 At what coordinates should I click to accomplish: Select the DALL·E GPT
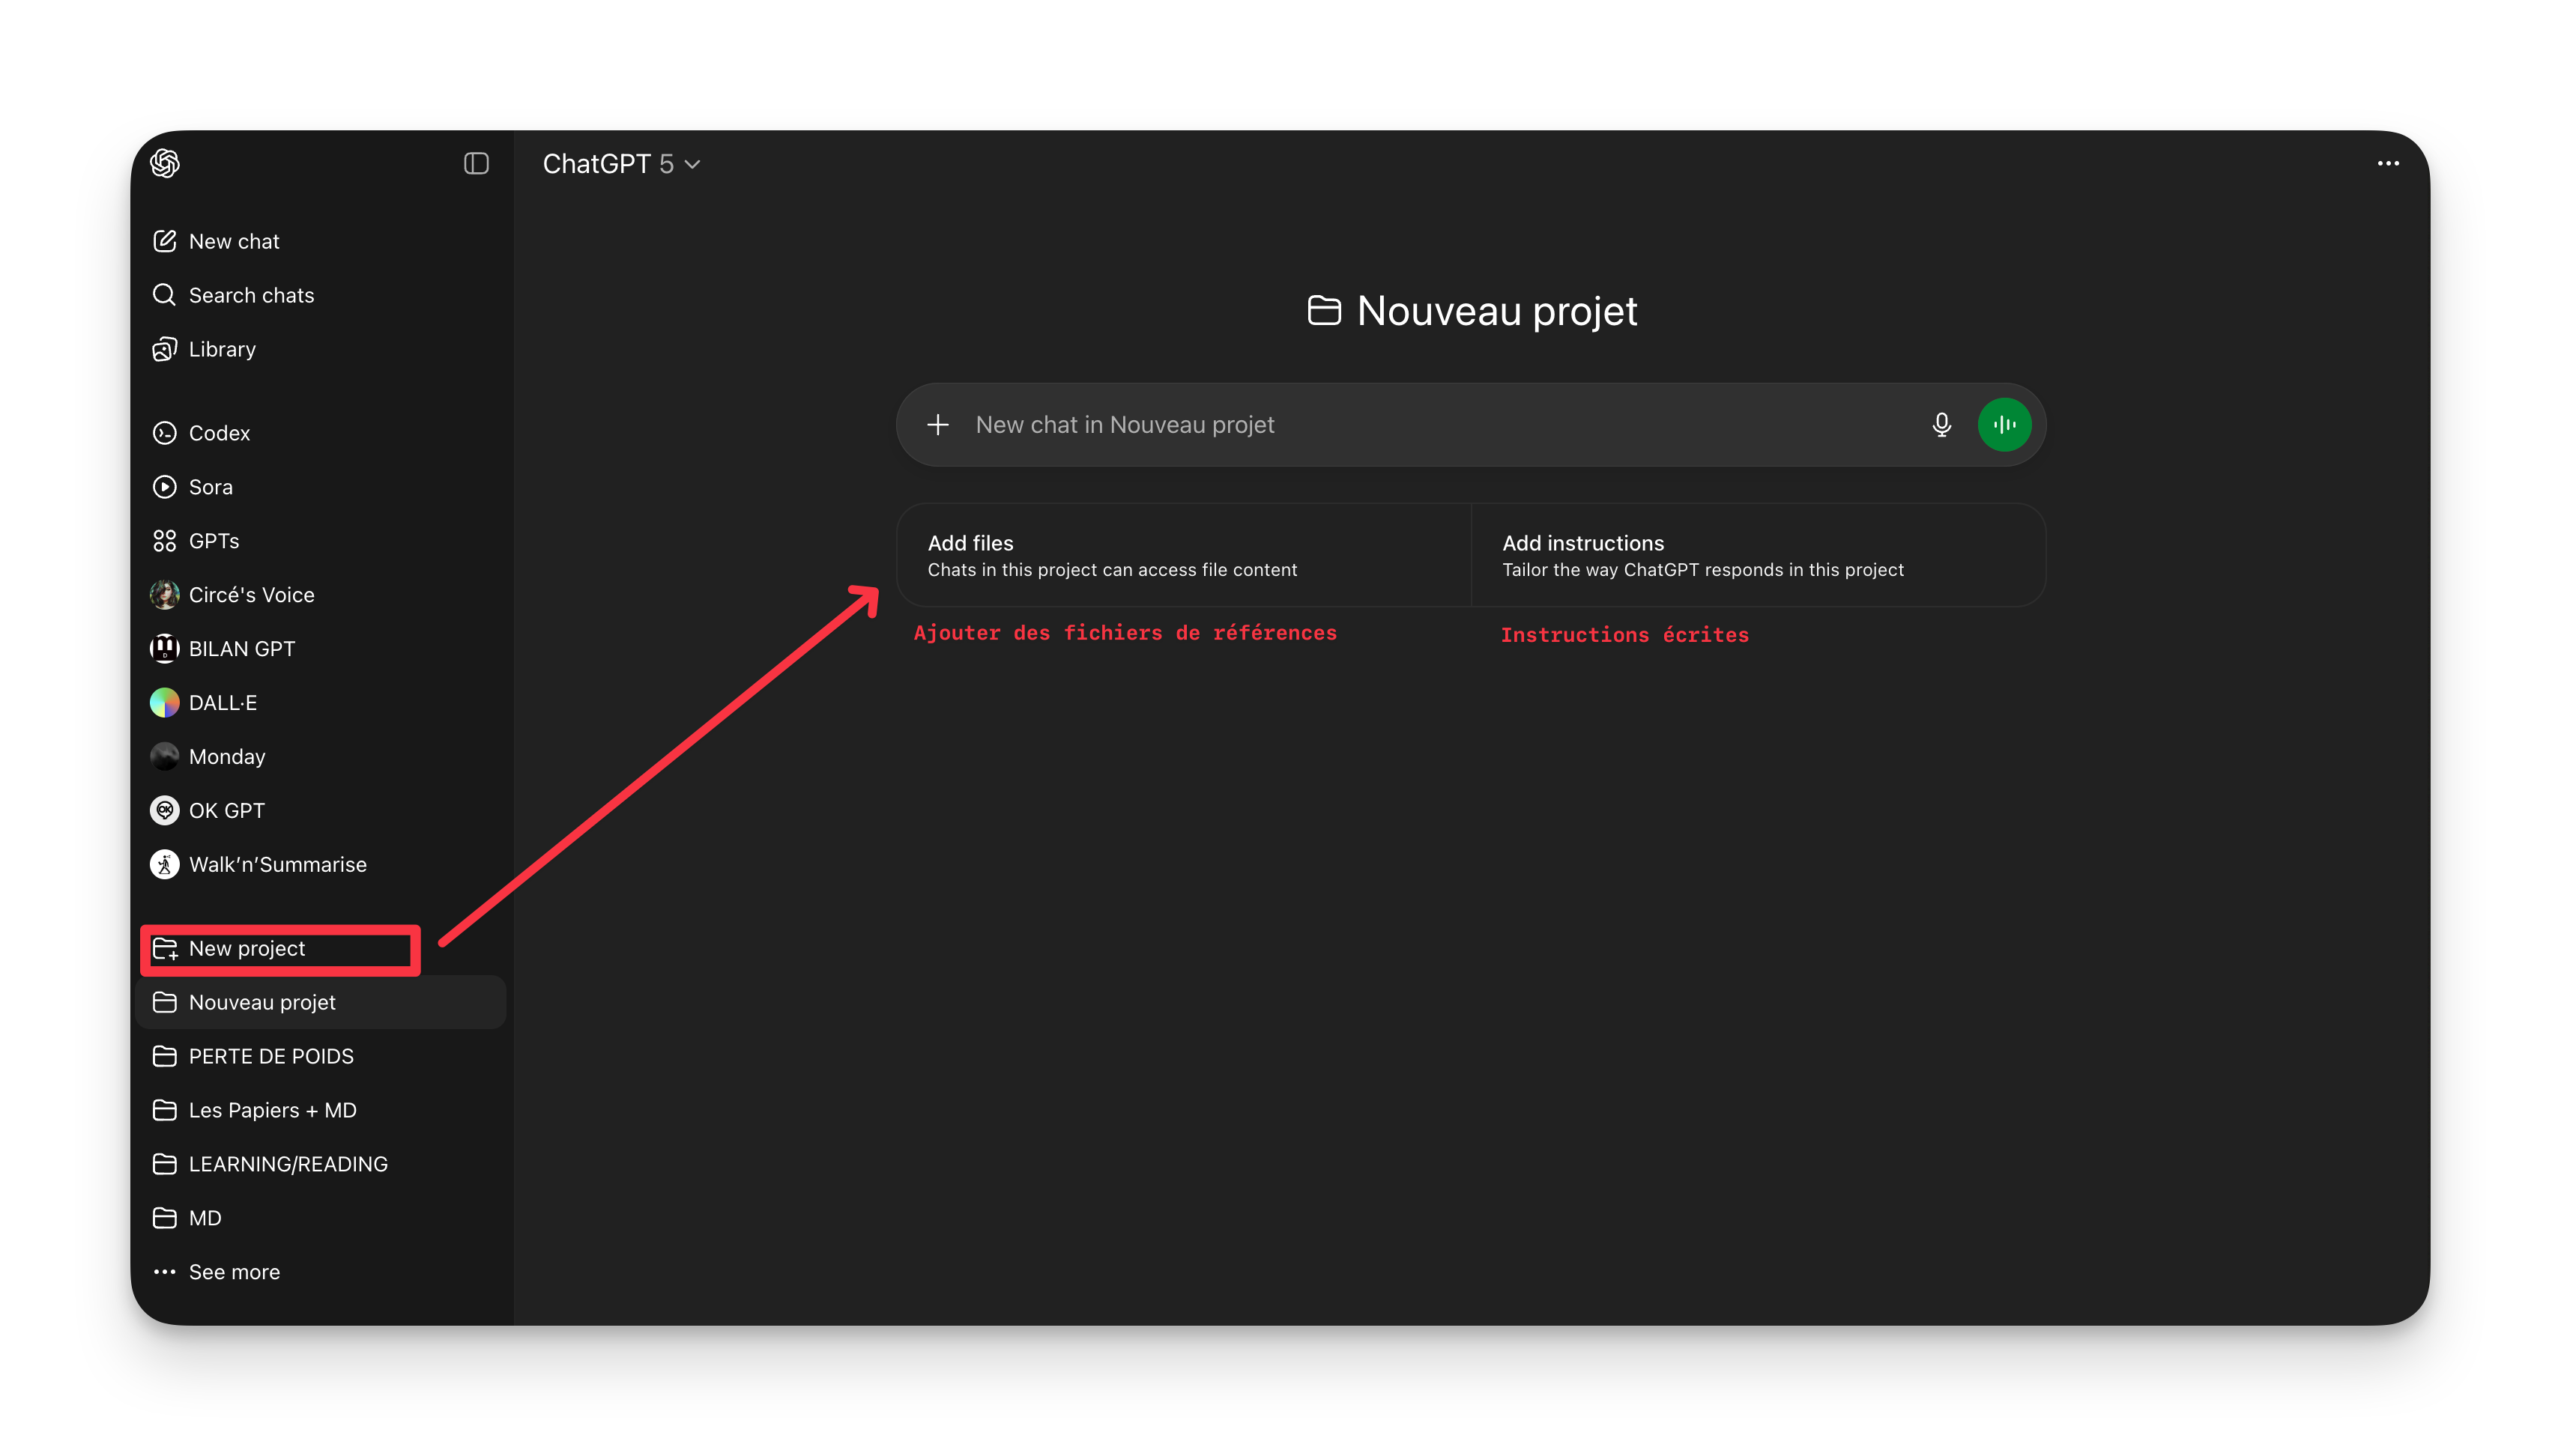(222, 703)
